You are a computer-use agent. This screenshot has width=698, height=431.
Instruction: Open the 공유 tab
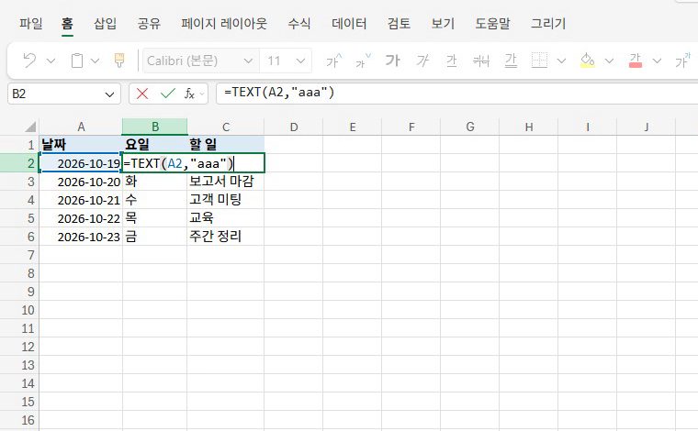pyautogui.click(x=149, y=24)
